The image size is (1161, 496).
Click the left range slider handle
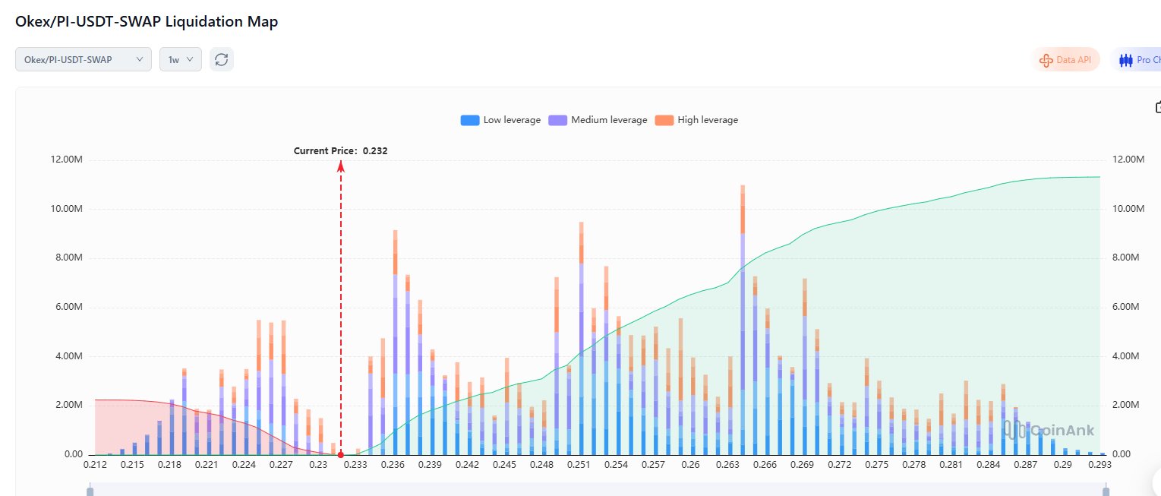pos(90,491)
